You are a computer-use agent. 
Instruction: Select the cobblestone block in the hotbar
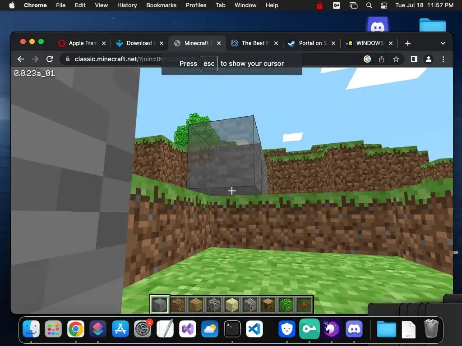click(213, 305)
